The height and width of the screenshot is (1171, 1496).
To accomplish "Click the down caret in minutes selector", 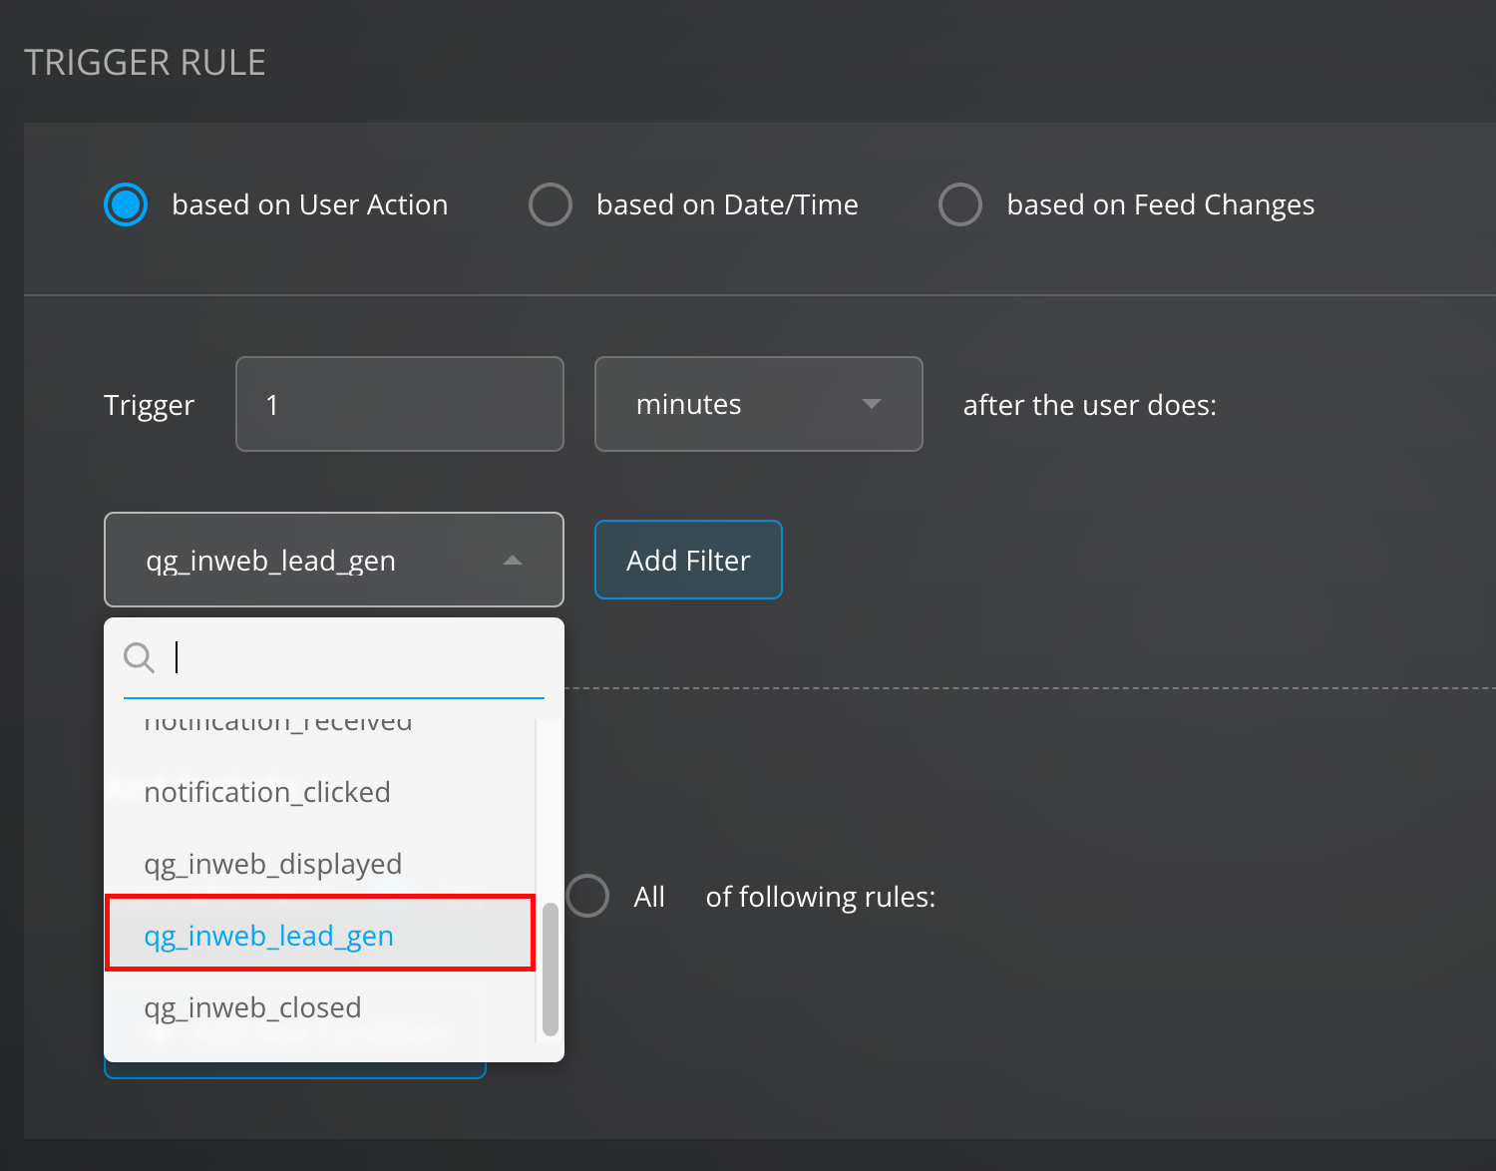I will pyautogui.click(x=871, y=404).
